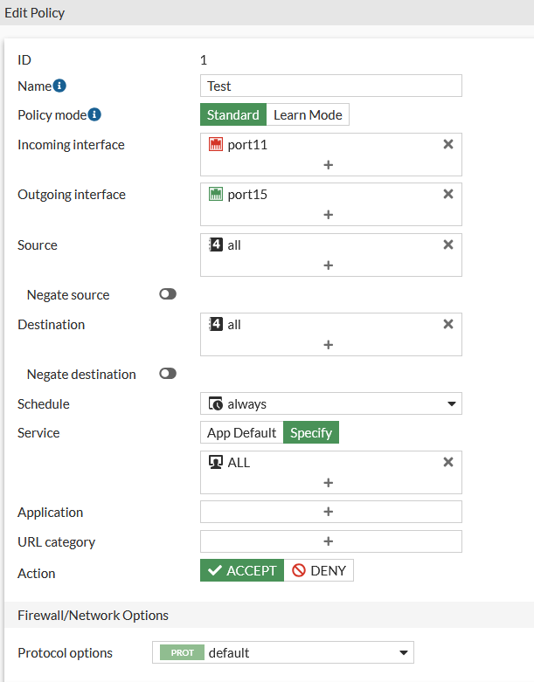This screenshot has height=682, width=534.
Task: Set Action to ACCEPT
Action: (x=242, y=571)
